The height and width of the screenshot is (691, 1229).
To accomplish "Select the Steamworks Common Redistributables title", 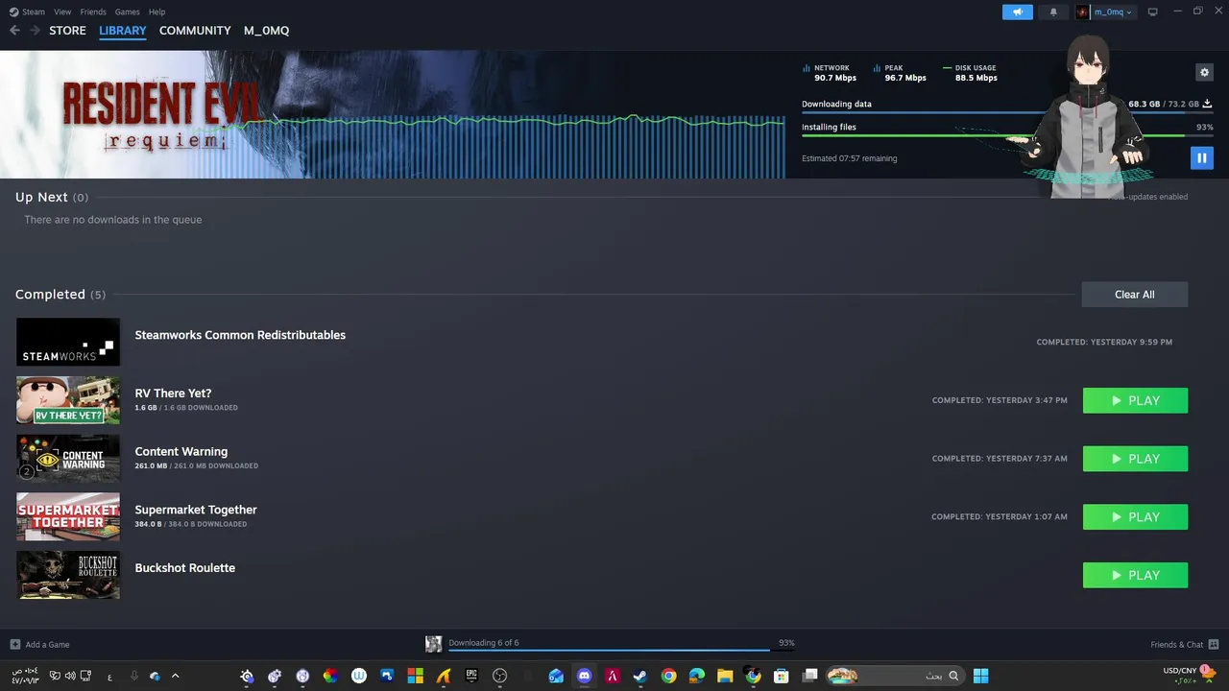I will [240, 335].
